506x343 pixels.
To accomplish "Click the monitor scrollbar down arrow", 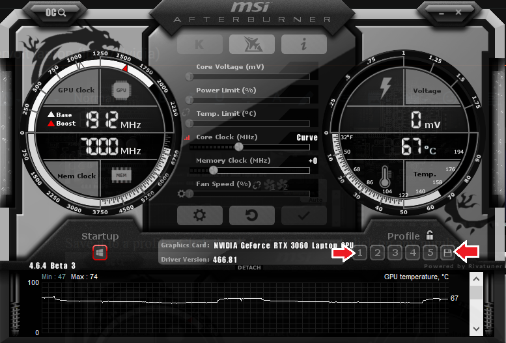I will click(x=476, y=329).
